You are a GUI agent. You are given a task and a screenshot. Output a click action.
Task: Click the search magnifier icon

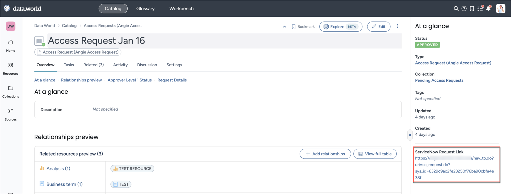(x=456, y=8)
